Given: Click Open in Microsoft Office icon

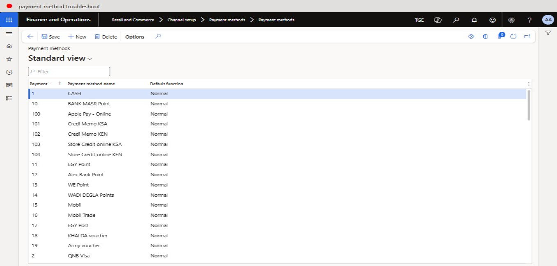Looking at the screenshot, I should pos(485,36).
